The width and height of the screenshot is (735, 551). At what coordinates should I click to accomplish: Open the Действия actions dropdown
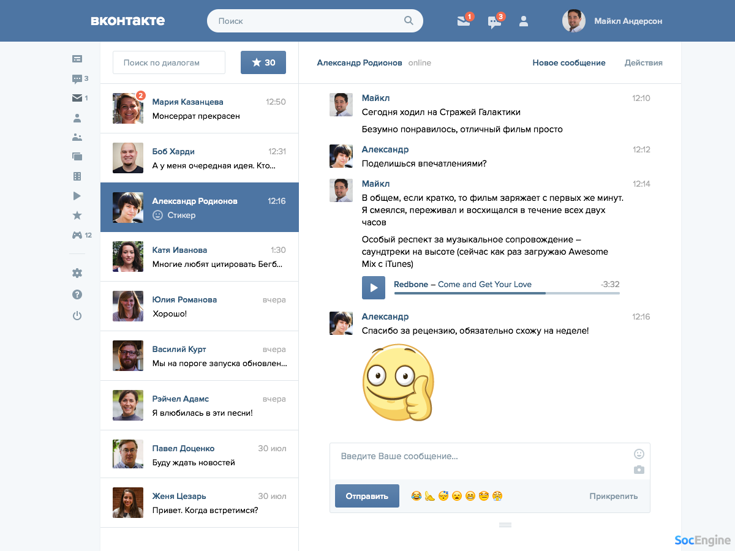[643, 62]
